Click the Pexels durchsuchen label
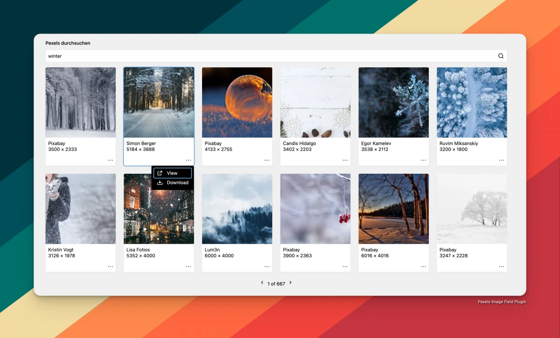560x338 pixels. [68, 43]
